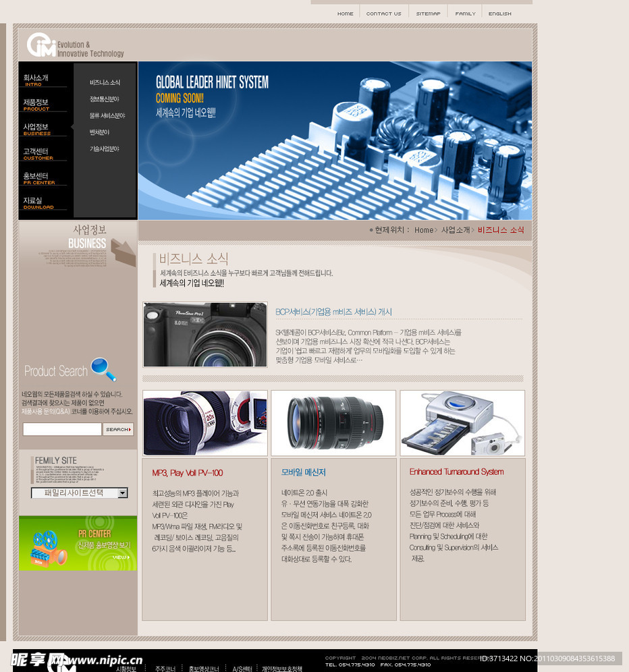The height and width of the screenshot is (672, 629).
Task: Click the SEARCH button
Action: (118, 429)
